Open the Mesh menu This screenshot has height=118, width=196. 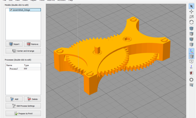tap(25, 1)
